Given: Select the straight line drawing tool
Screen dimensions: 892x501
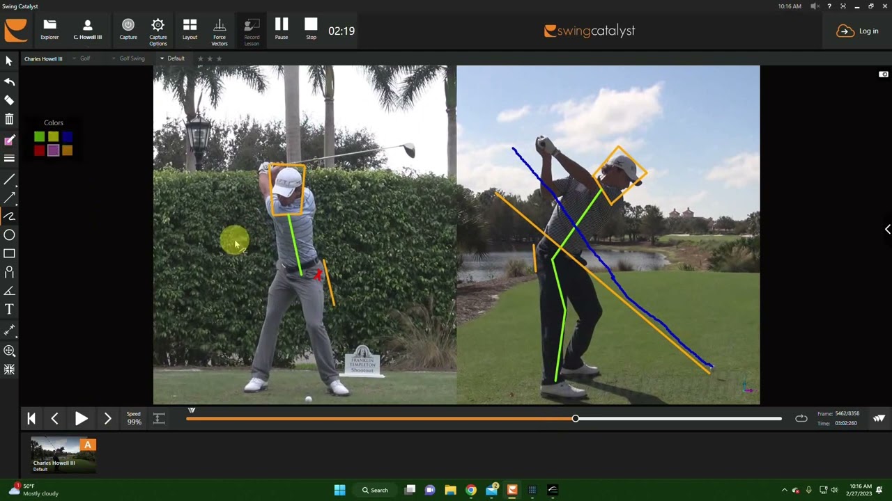Looking at the screenshot, I should 9,180.
